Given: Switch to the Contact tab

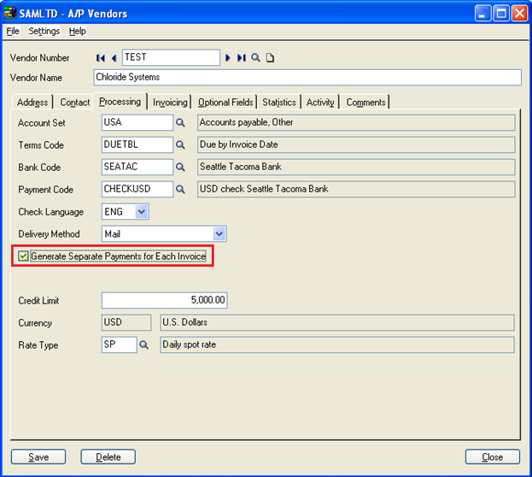Looking at the screenshot, I should pos(74,103).
